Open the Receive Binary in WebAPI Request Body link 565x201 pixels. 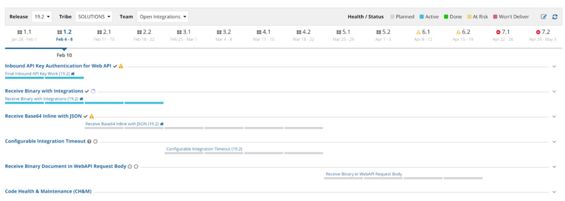click(364, 174)
